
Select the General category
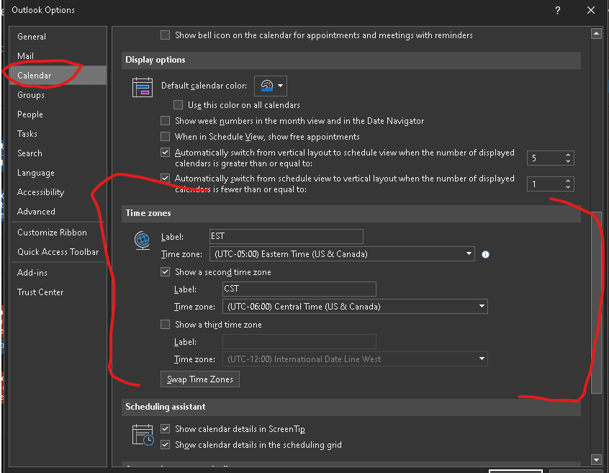click(x=58, y=37)
